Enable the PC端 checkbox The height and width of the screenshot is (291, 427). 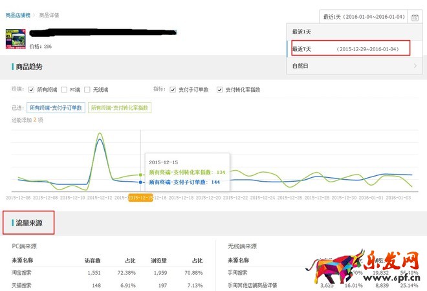(64, 90)
